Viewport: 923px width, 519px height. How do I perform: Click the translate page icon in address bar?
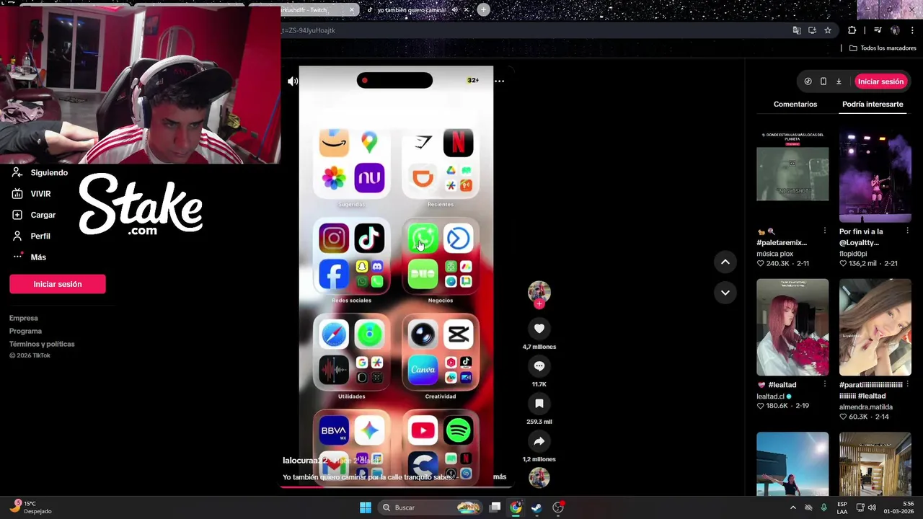[x=797, y=30]
